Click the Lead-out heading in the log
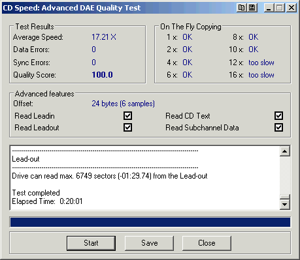Viewport: 300px width, 260px height. 25,159
